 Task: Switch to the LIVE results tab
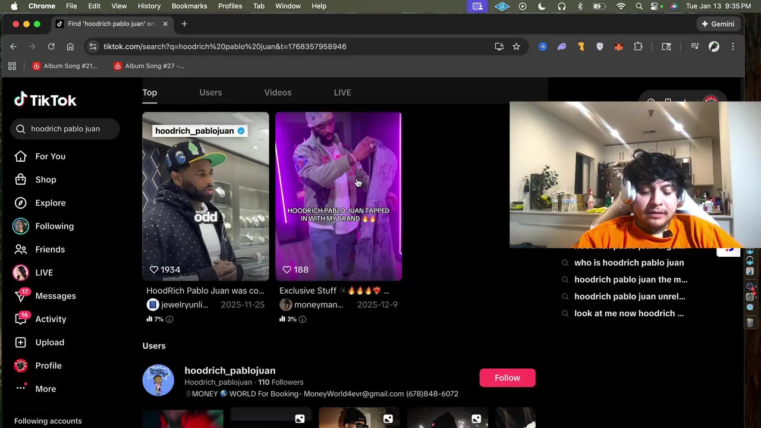click(x=342, y=93)
